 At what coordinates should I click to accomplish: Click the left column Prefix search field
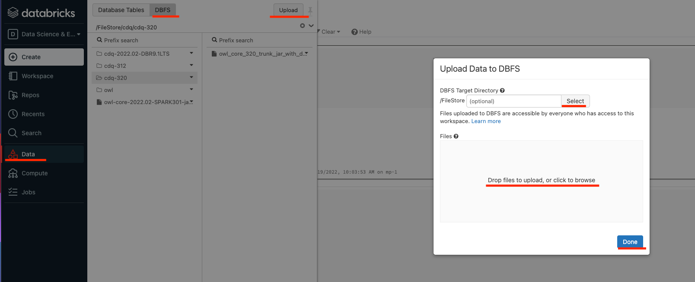(145, 40)
